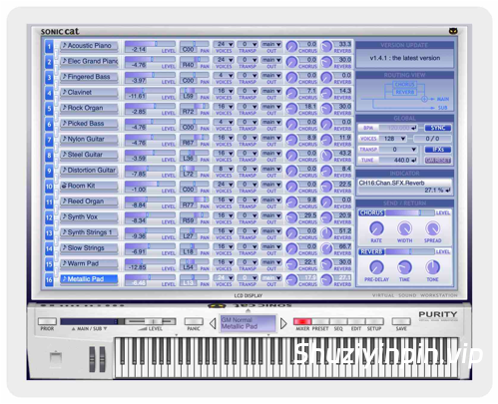Click the Sonic Cat logo icon at top right
Image resolution: width=498 pixels, height=404 pixels.
[453, 31]
